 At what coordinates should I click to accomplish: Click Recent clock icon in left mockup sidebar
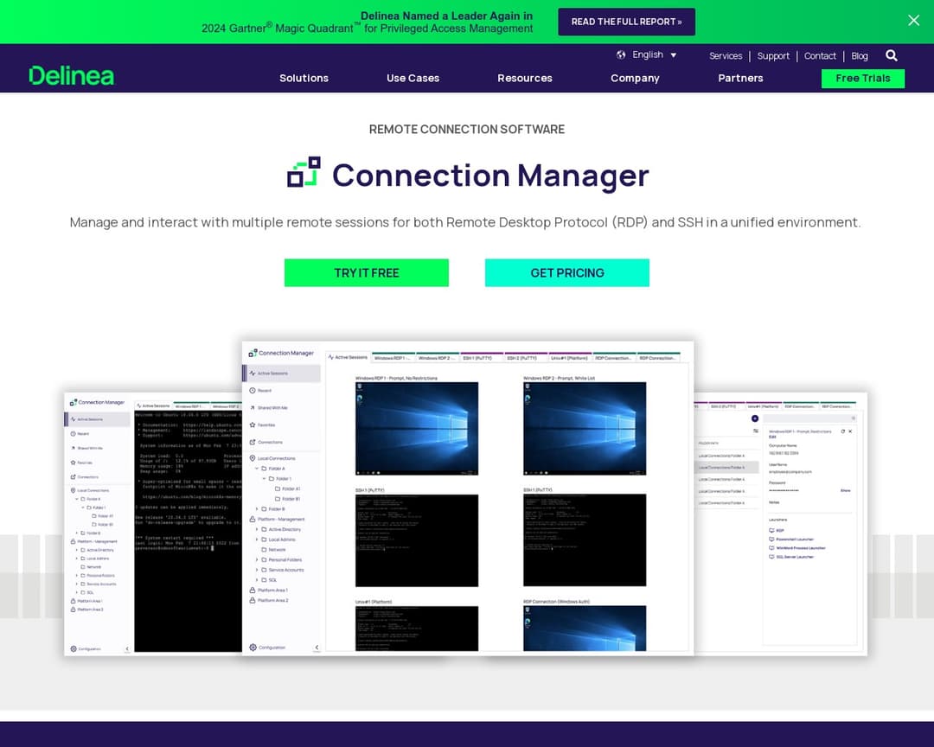point(74,434)
